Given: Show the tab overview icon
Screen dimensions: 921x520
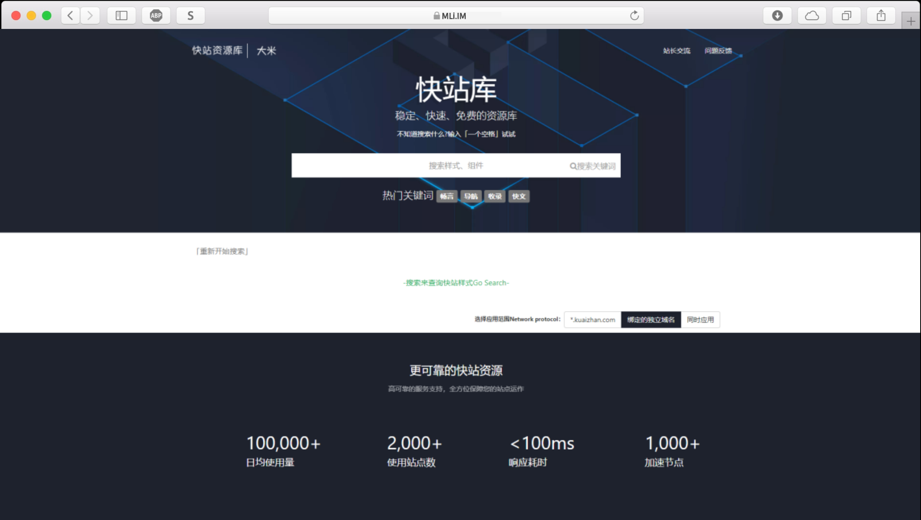Looking at the screenshot, I should (x=846, y=16).
